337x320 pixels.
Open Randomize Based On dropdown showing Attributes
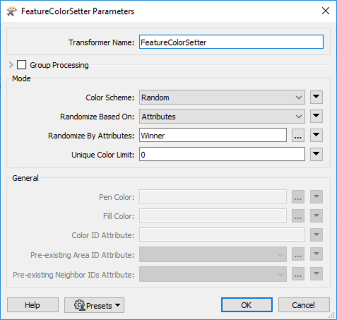(222, 117)
